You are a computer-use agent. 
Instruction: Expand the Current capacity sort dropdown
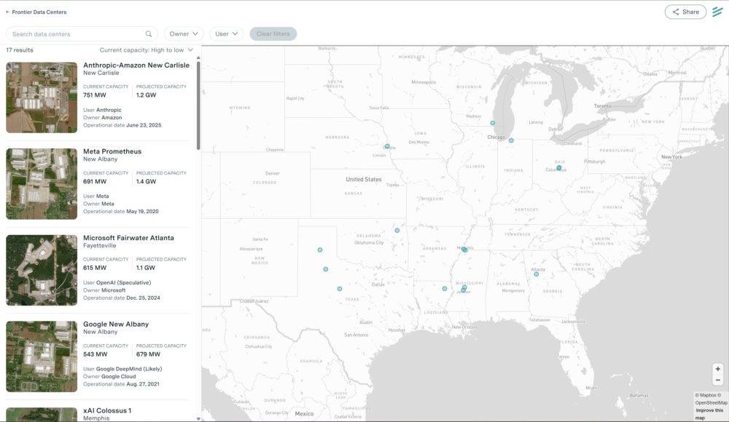[x=147, y=50]
